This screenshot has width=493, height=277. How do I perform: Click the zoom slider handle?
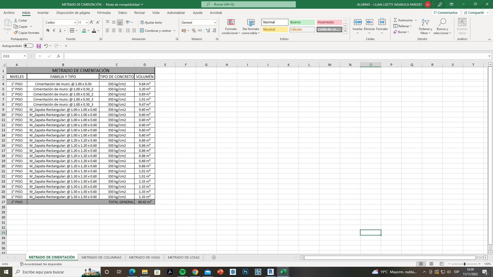tap(464, 264)
